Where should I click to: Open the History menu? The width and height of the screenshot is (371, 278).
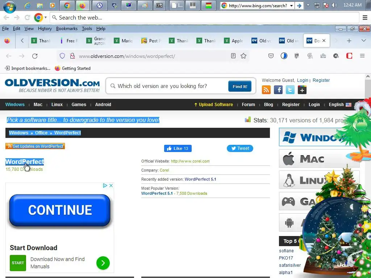coord(45,29)
